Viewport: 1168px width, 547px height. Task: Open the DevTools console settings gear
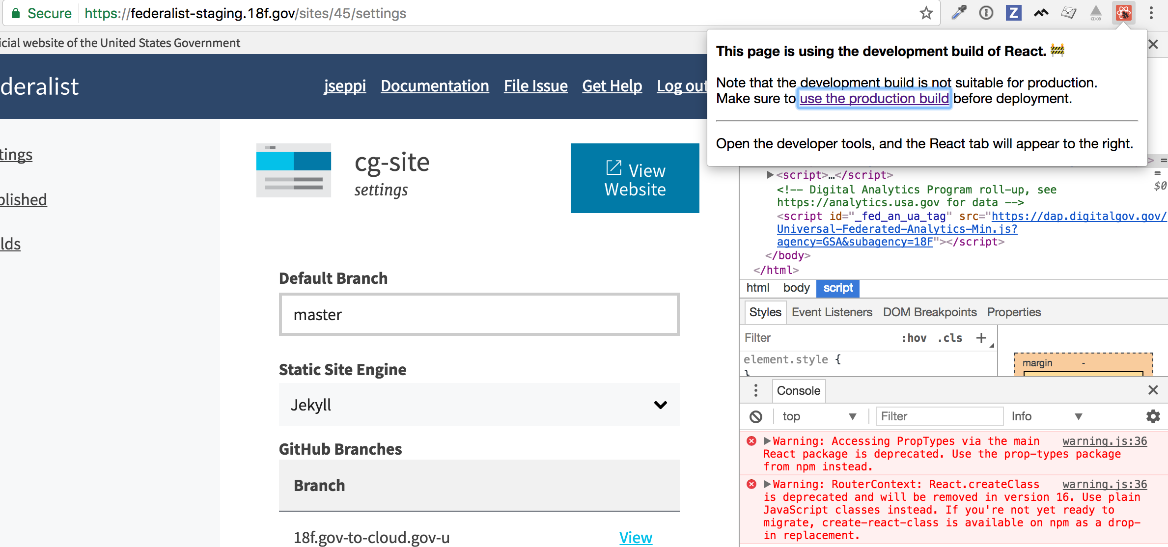[1153, 416]
